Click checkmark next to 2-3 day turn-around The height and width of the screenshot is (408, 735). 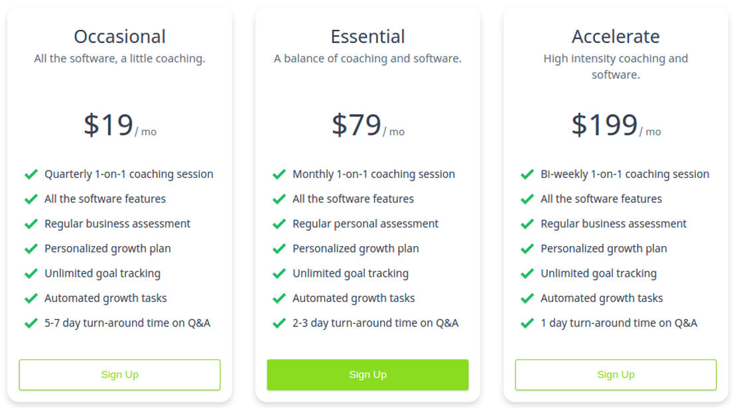point(279,323)
